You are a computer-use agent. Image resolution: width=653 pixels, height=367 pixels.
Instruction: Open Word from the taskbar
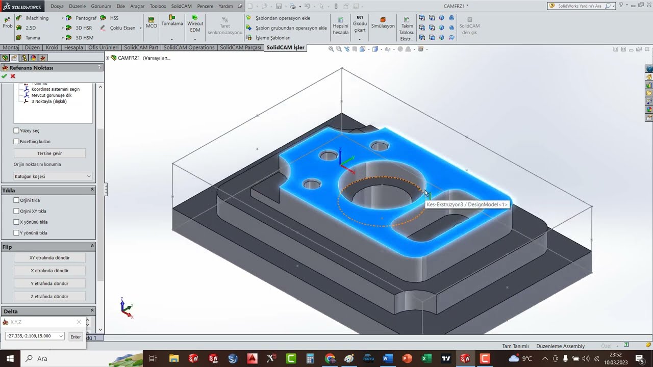click(x=387, y=358)
